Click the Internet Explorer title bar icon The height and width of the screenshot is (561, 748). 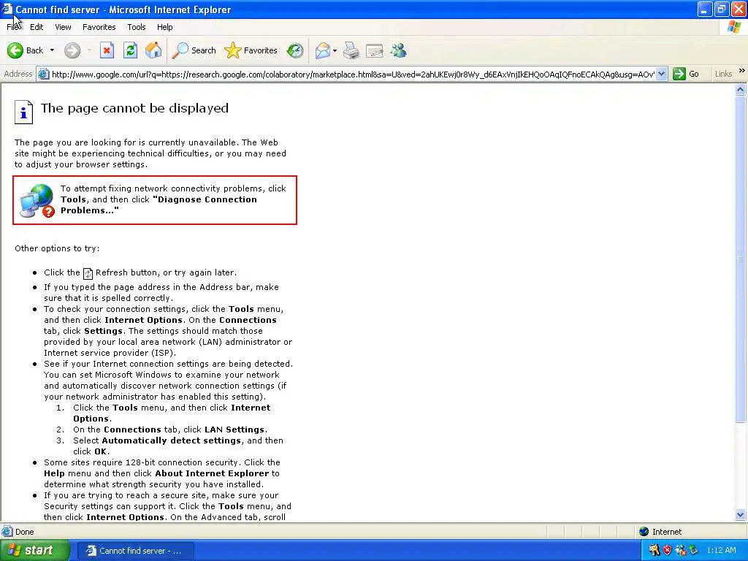click(7, 9)
